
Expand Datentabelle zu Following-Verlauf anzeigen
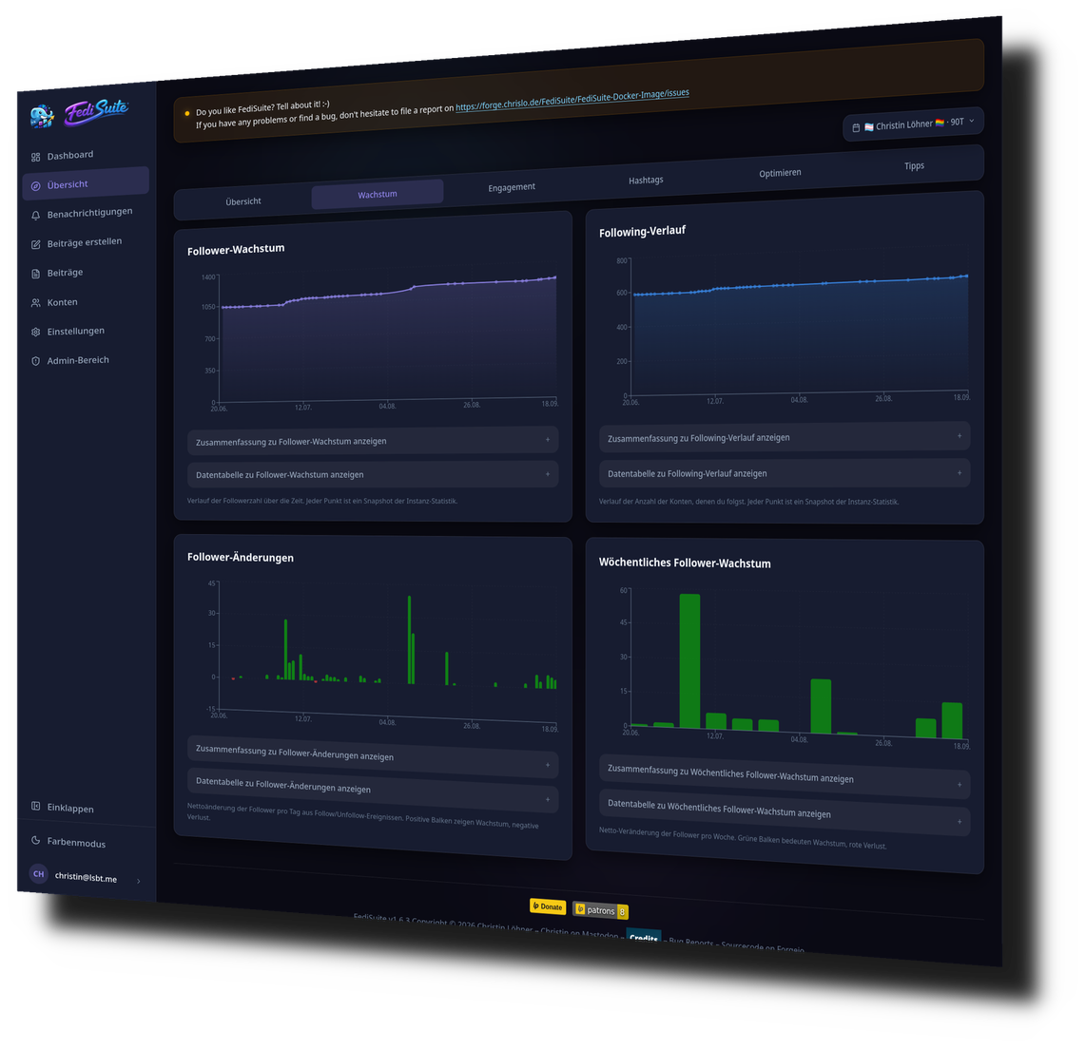coord(784,473)
